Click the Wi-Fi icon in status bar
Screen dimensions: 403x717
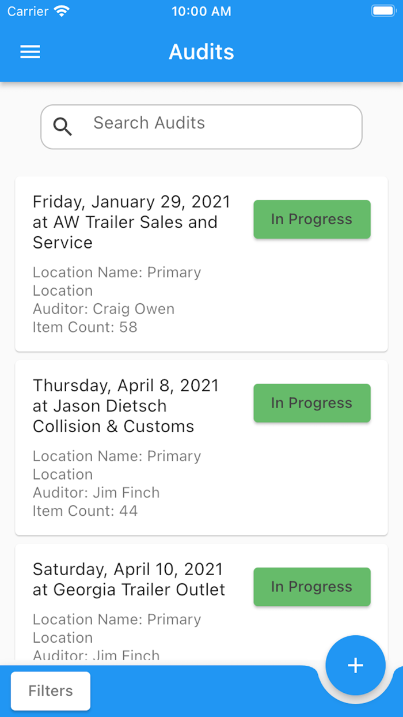point(62,10)
